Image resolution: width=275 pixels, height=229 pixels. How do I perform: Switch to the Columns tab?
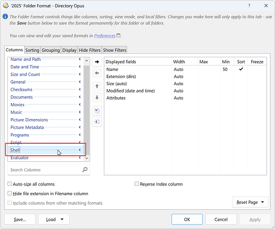point(14,50)
